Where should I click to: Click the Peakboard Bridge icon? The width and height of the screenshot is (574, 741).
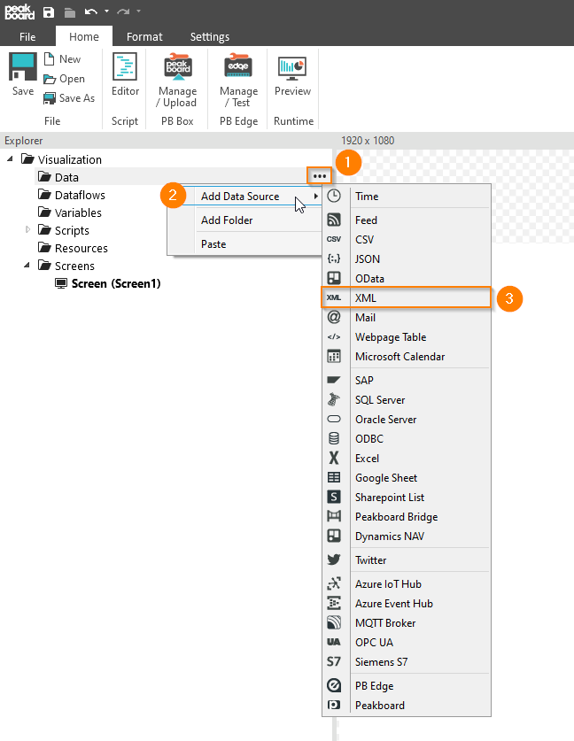(334, 516)
